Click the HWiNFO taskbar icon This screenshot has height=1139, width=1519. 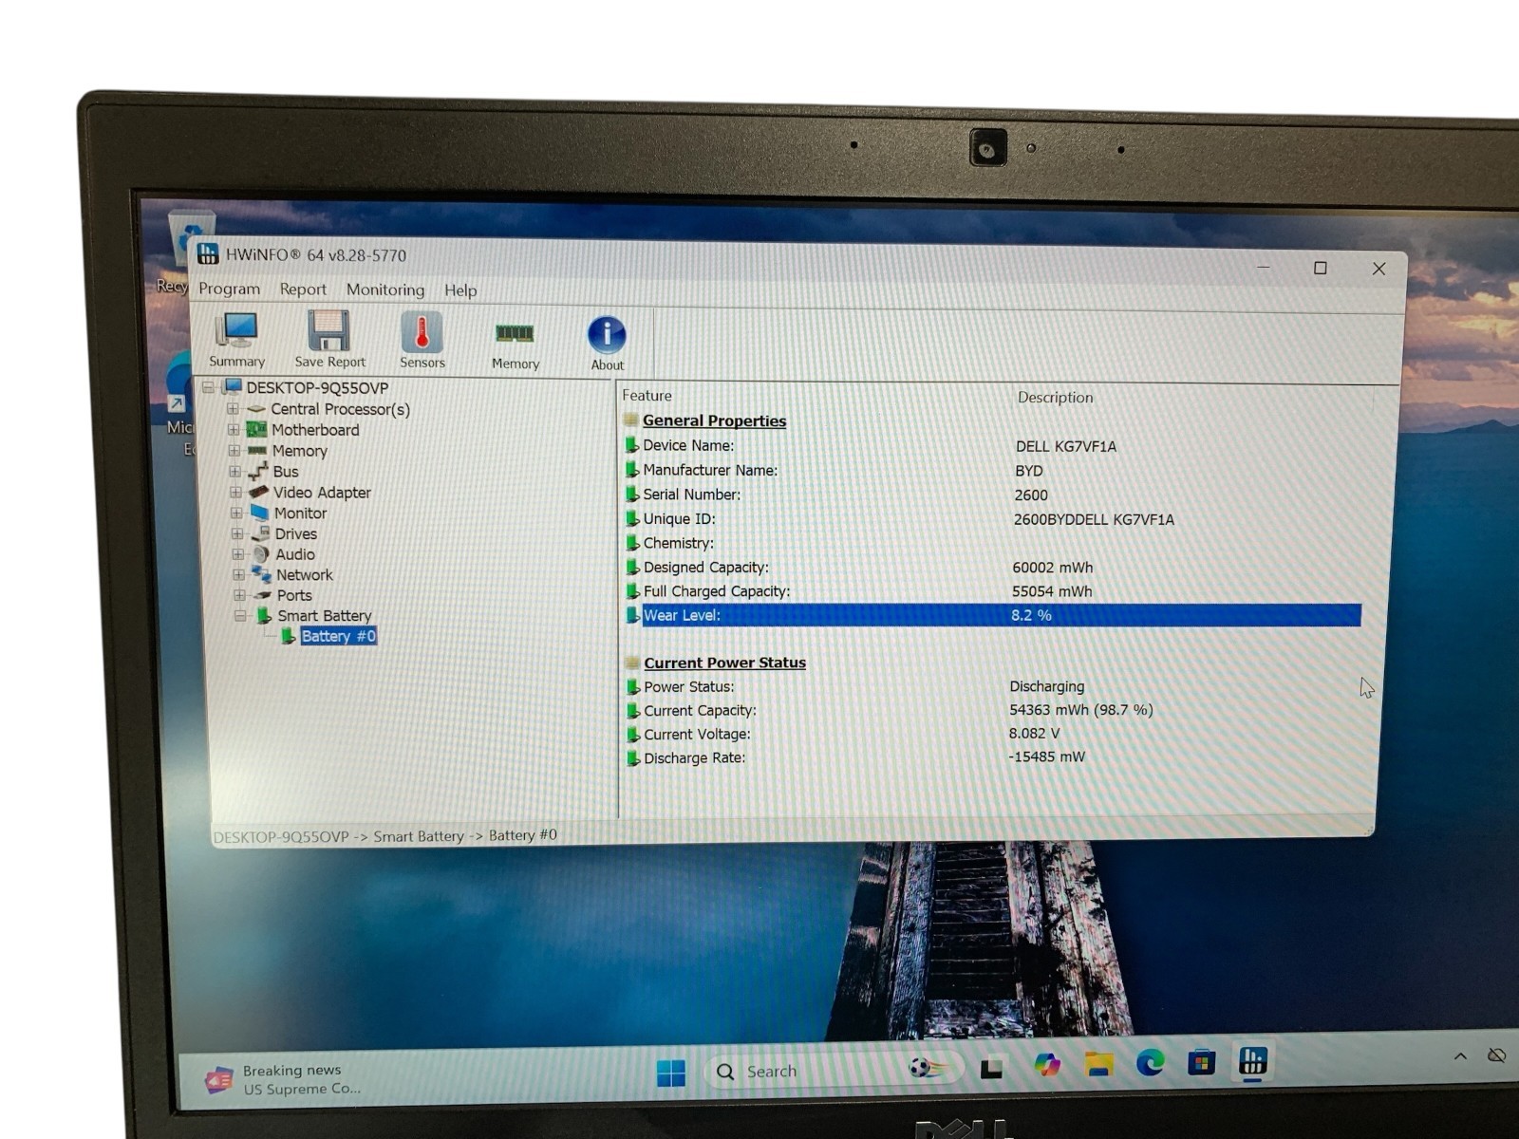click(1252, 1060)
